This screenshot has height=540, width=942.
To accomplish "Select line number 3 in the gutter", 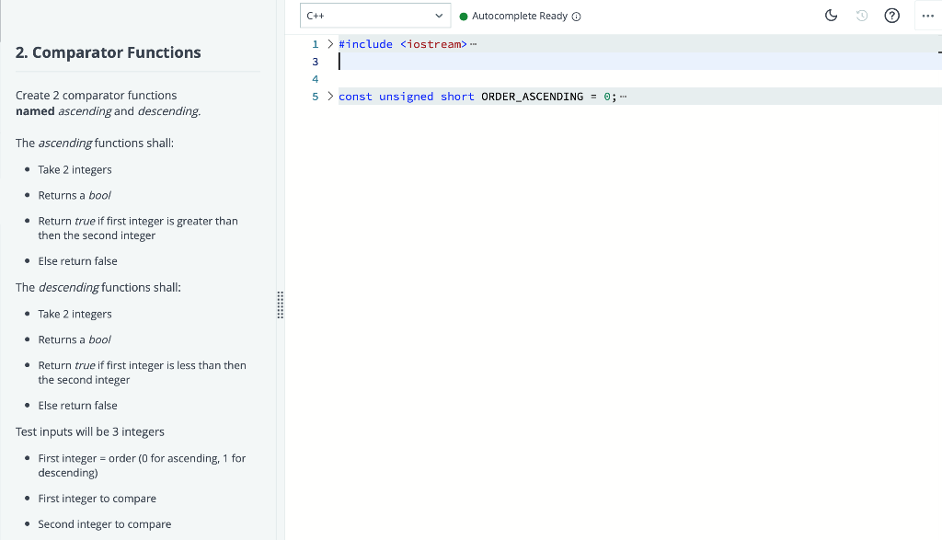I will coord(316,61).
